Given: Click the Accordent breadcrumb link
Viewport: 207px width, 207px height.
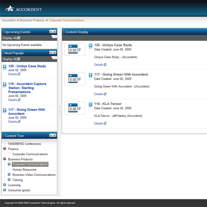Looking at the screenshot, I should (9, 20).
